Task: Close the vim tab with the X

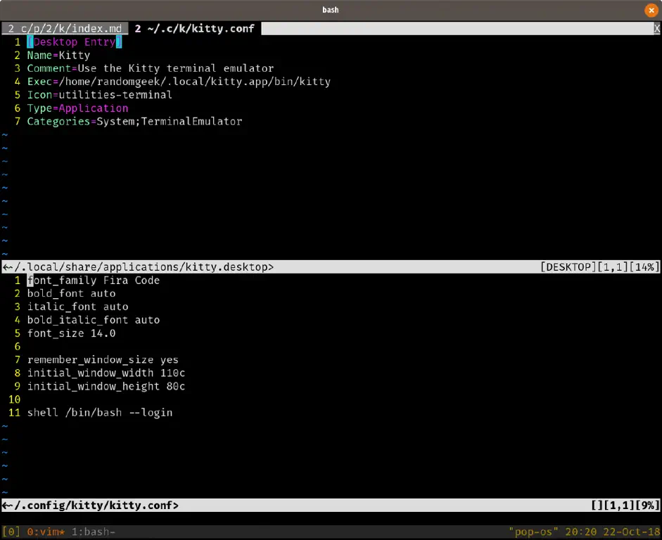Action: tap(657, 29)
